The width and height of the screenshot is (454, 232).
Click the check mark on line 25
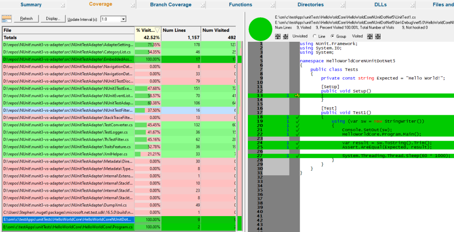297,147
